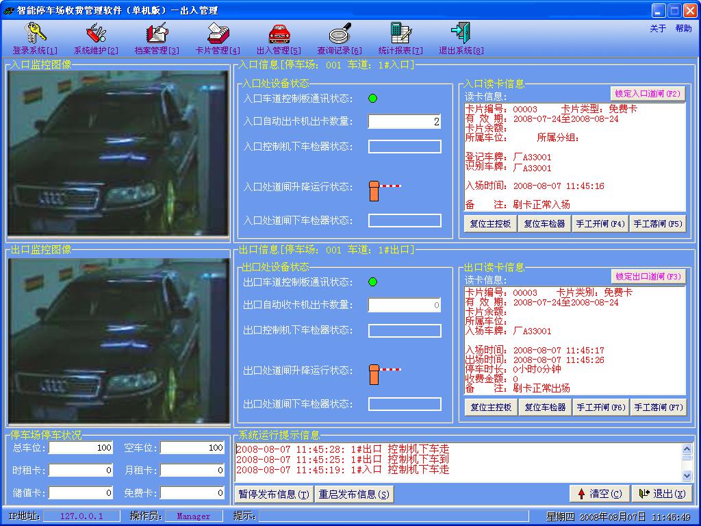
Task: Open 系统维护 toolbar icon
Action: [x=96, y=33]
